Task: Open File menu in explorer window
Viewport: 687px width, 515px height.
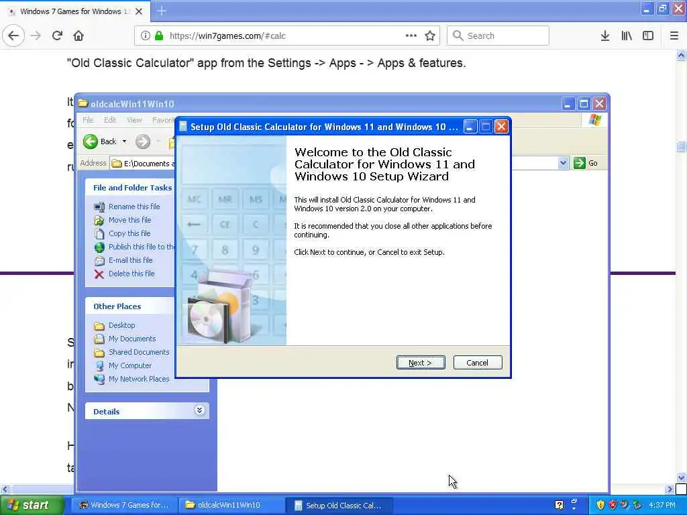Action: (88, 120)
